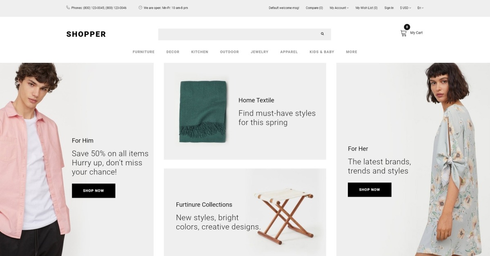Open the green Home Textile blanket image
The height and width of the screenshot is (256, 490).
pos(203,111)
